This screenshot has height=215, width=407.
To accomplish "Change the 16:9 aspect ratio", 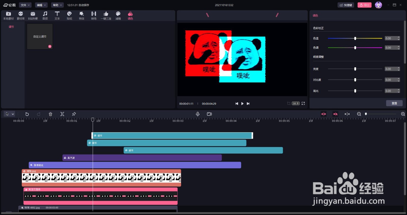I will pyautogui.click(x=296, y=103).
